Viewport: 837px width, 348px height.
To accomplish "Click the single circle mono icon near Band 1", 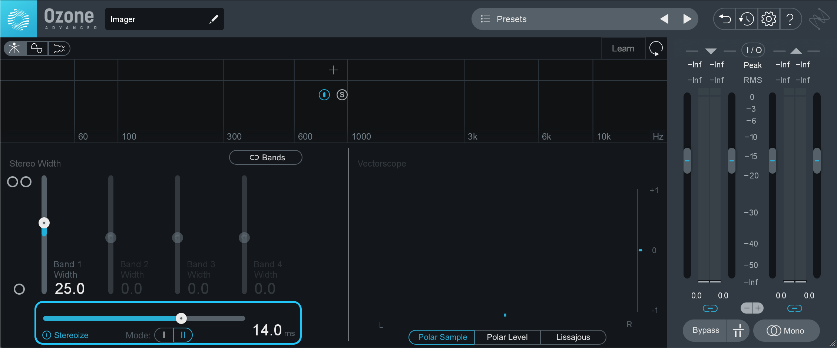I will [x=19, y=289].
